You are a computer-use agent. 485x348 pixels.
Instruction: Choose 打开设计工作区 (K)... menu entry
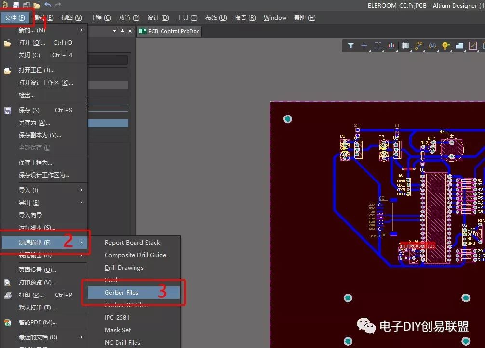point(44,83)
